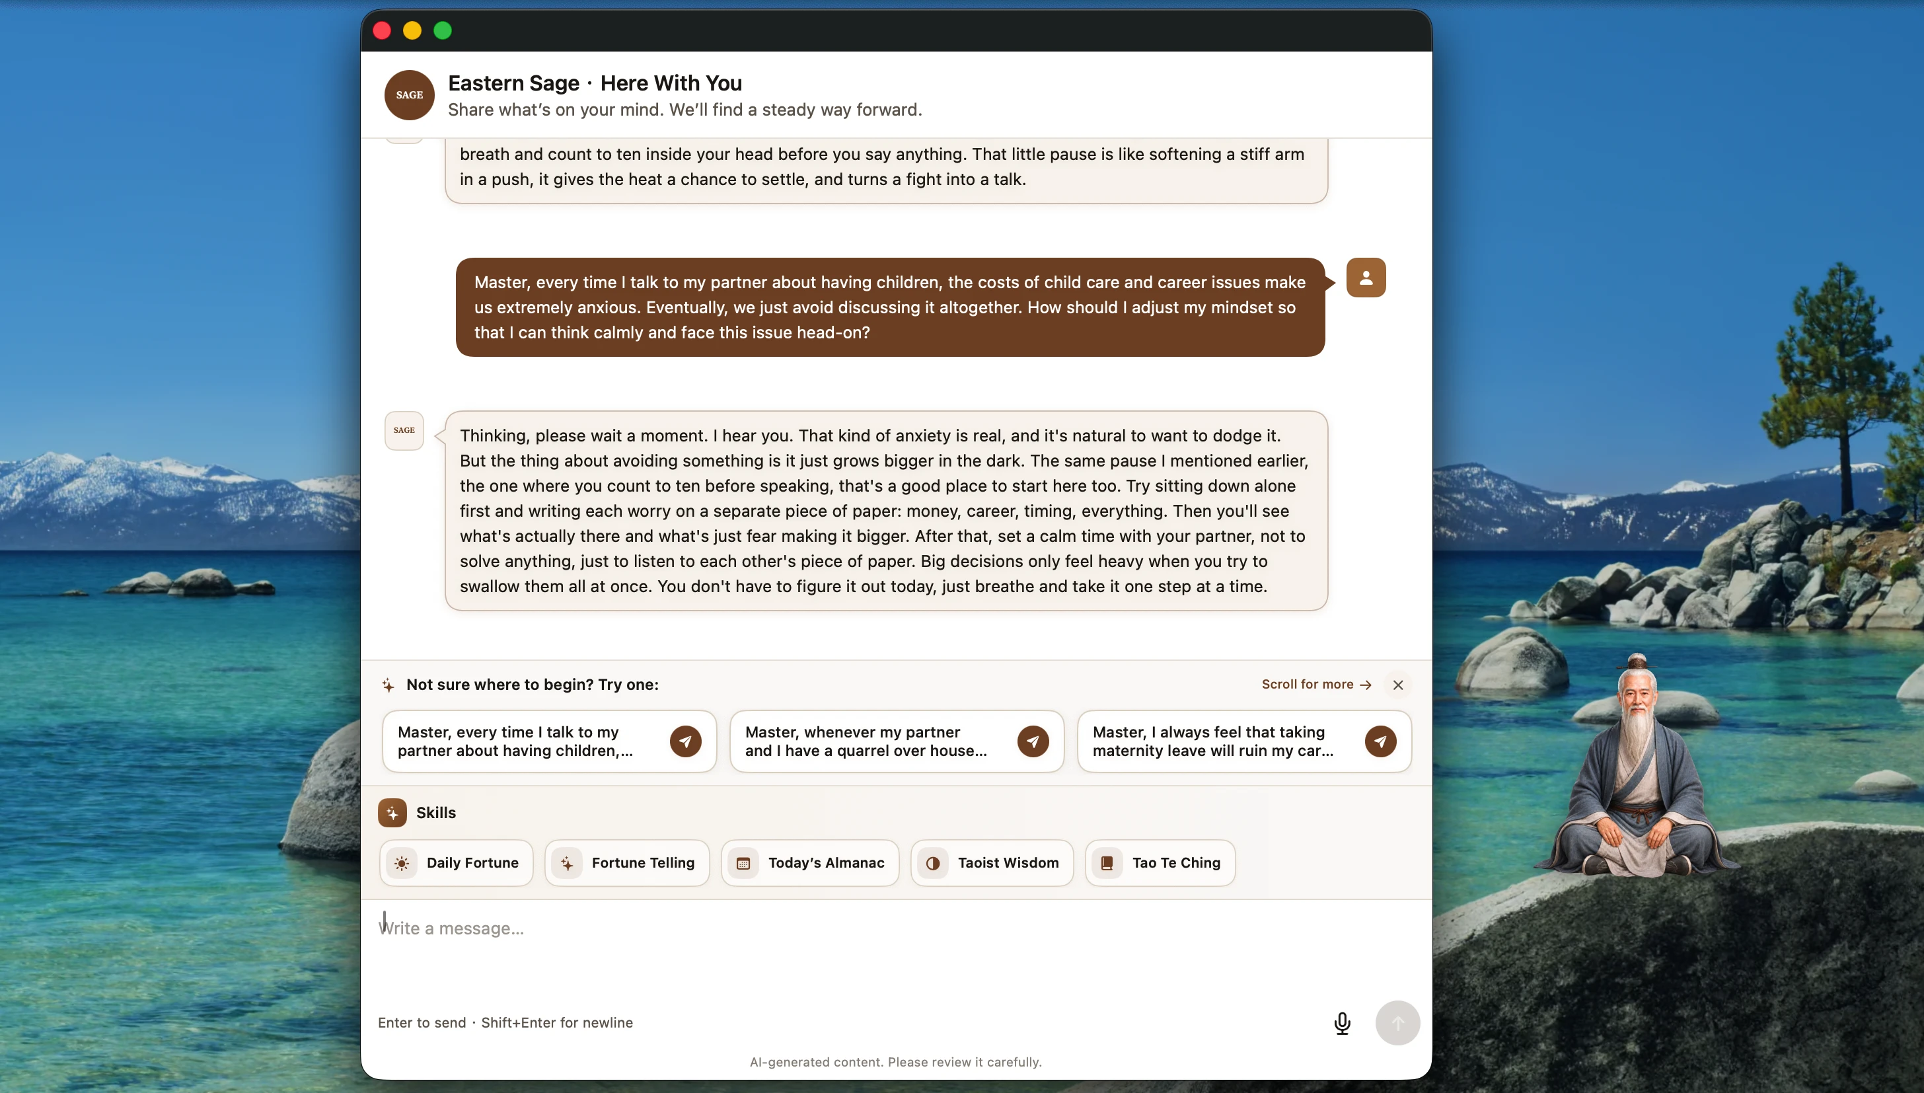Click the calendar icon on Today's Almanac
1924x1093 pixels.
point(743,862)
